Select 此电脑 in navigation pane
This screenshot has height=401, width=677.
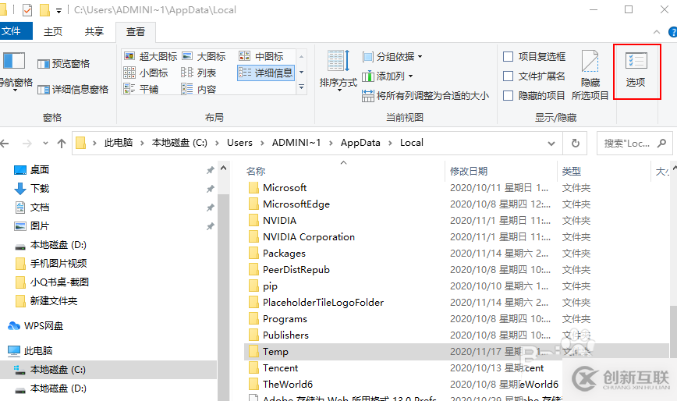pyautogui.click(x=30, y=351)
